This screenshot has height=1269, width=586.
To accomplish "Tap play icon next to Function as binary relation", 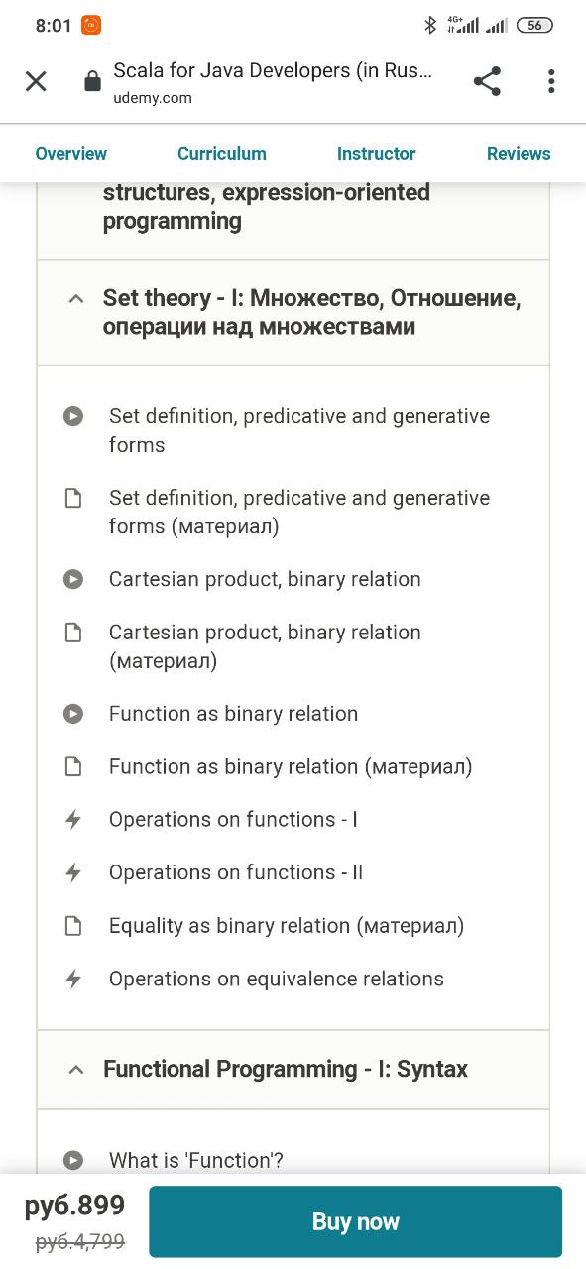I will point(73,714).
